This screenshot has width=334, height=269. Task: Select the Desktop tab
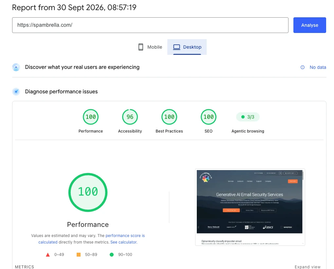pyautogui.click(x=187, y=47)
